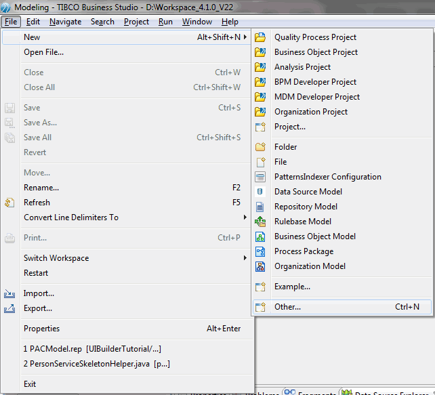Select Analysis Project entry

(342, 67)
